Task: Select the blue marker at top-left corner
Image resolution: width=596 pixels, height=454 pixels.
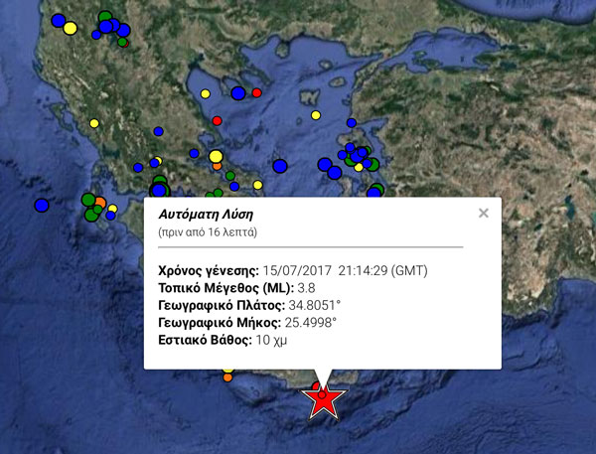Action: [x=59, y=20]
